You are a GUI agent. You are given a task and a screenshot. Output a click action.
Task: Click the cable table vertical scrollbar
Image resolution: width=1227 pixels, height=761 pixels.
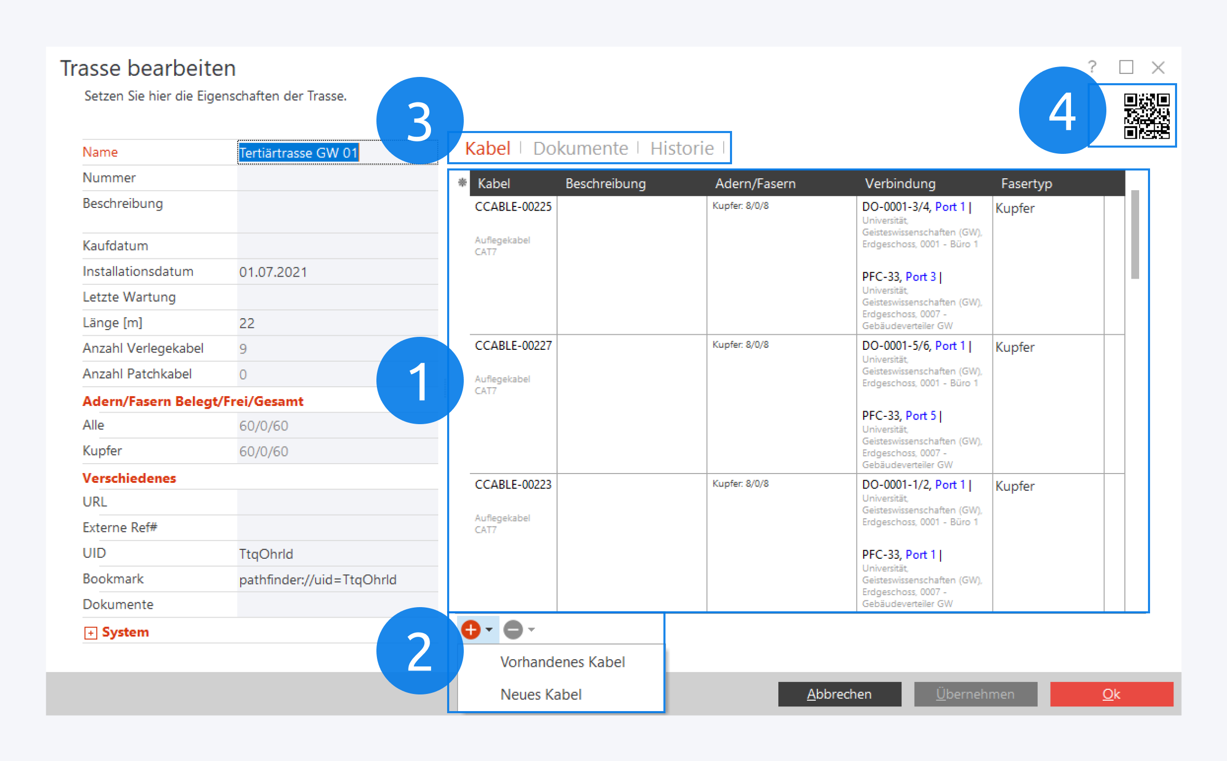(1135, 234)
